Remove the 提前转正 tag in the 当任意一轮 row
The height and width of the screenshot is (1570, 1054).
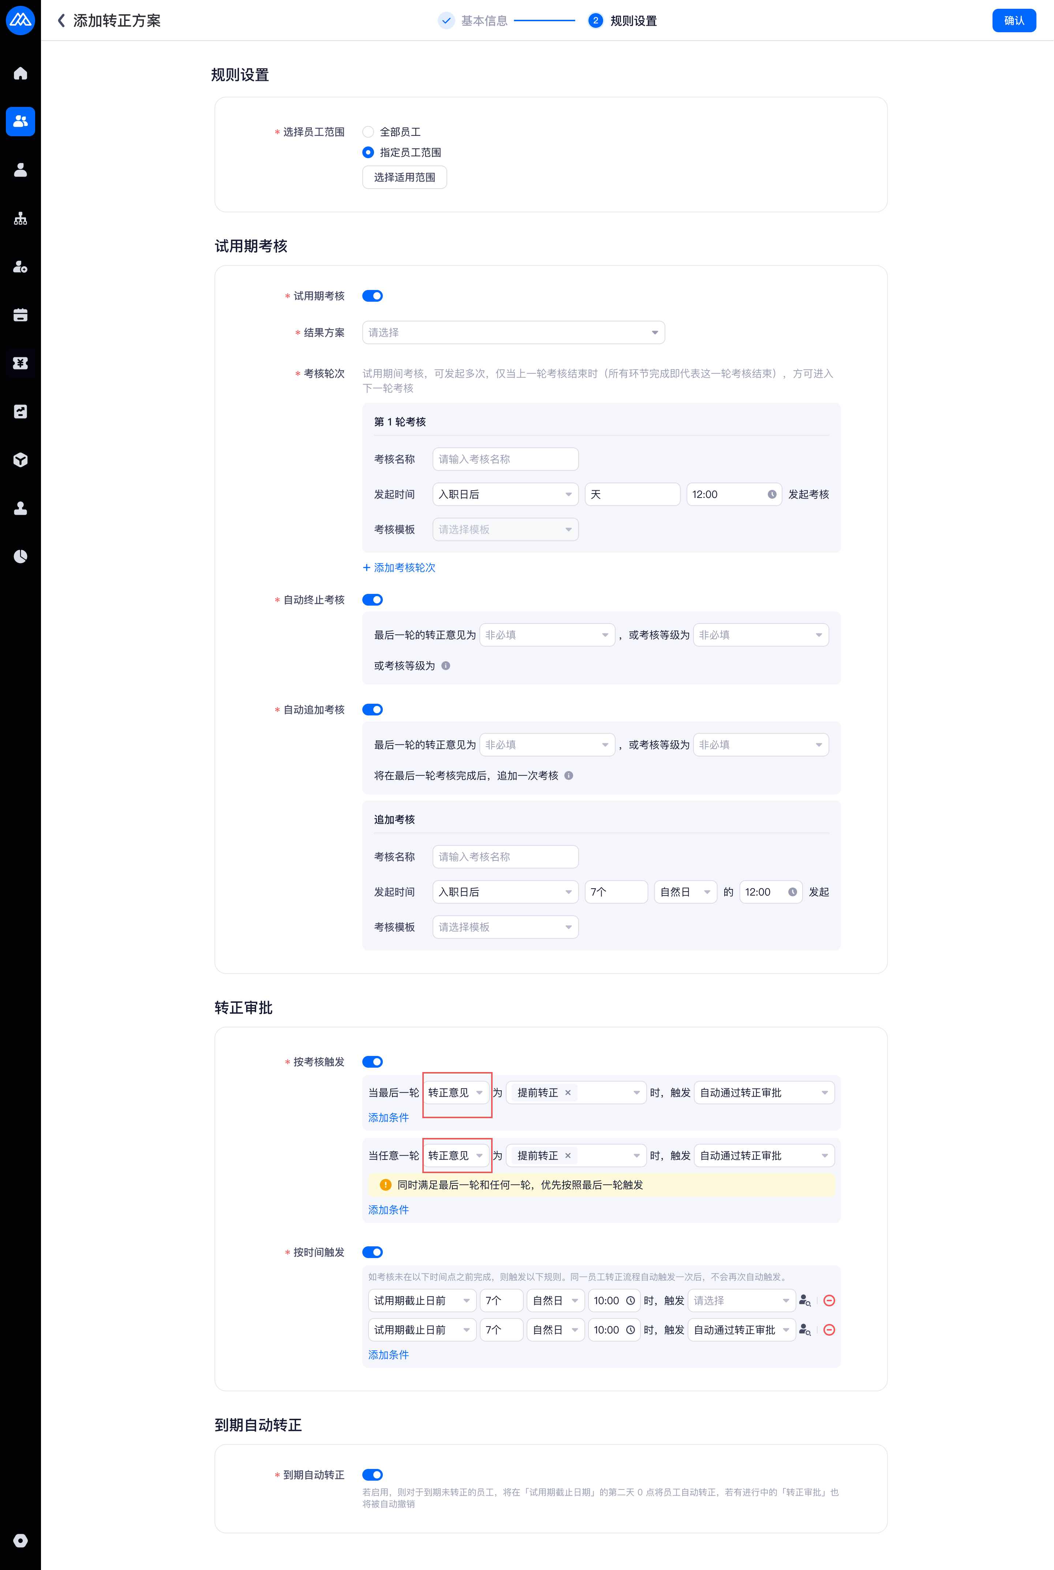[x=568, y=1155]
